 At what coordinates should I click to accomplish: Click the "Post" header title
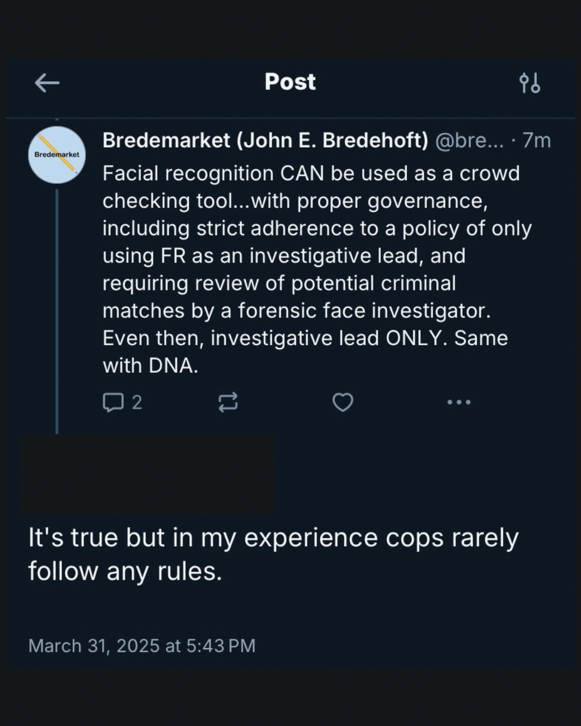pyautogui.click(x=290, y=82)
